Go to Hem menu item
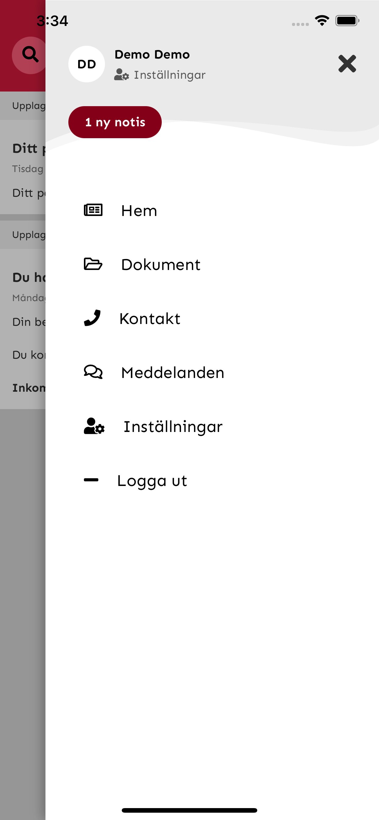379x820 pixels. coord(139,211)
